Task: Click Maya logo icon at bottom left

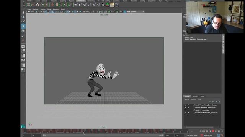Action: (23, 126)
